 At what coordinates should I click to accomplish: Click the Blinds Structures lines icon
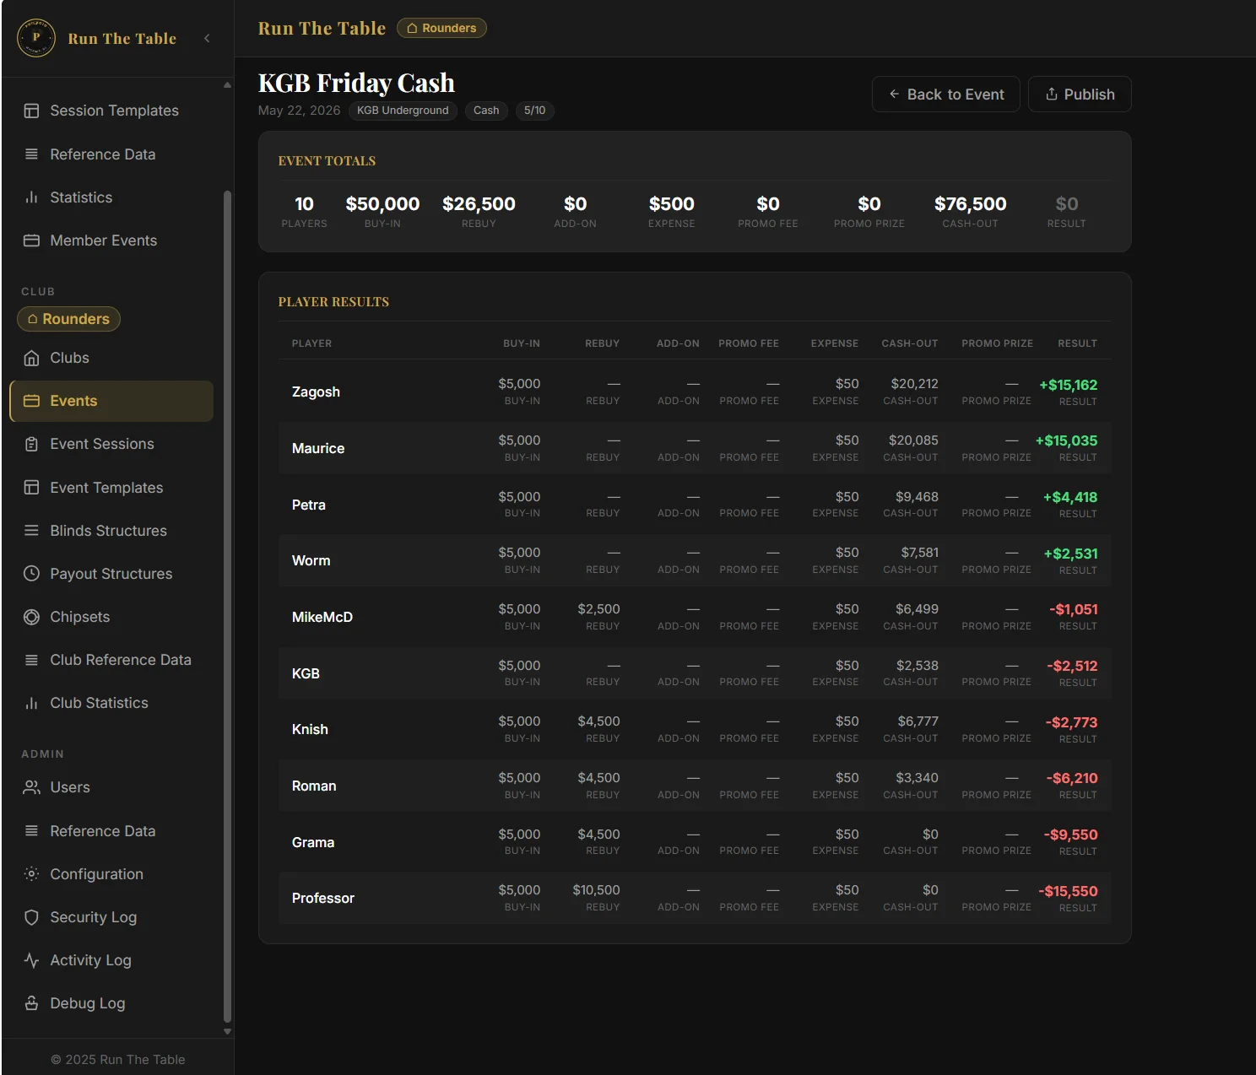31,531
